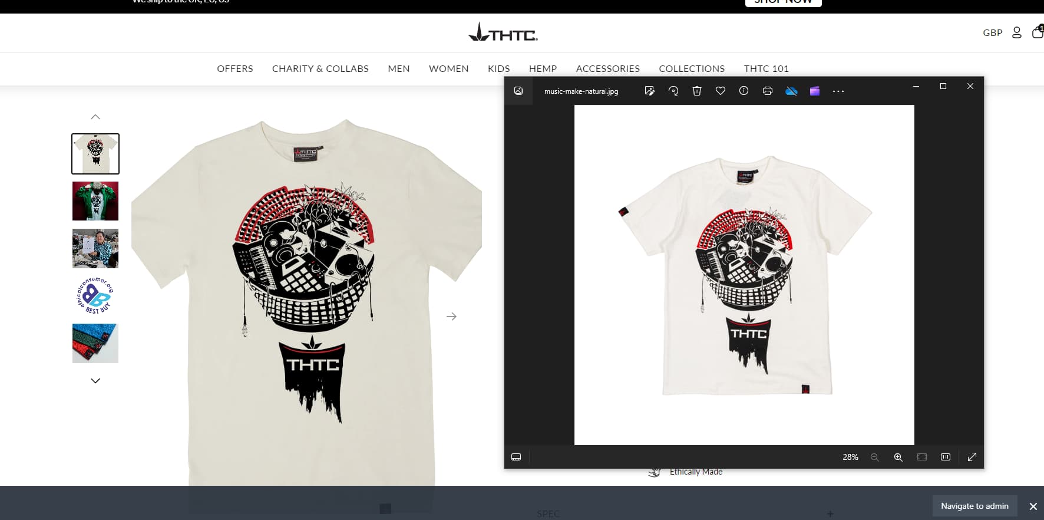This screenshot has height=520, width=1044.
Task: Minimize the Photos viewer window
Action: [916, 86]
